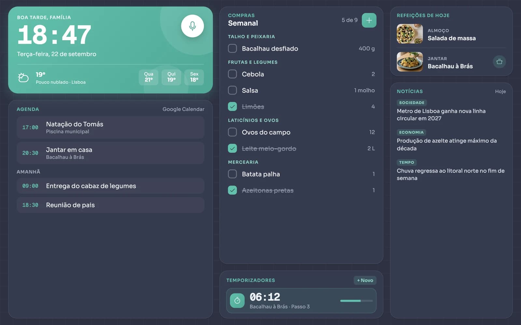Check the Batata palha checkbox
The height and width of the screenshot is (325, 521).
tap(232, 174)
